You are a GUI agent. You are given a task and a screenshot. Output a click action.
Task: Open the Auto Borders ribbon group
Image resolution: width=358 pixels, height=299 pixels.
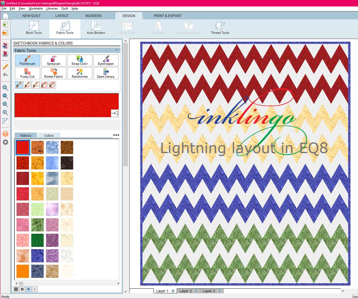coord(96,28)
